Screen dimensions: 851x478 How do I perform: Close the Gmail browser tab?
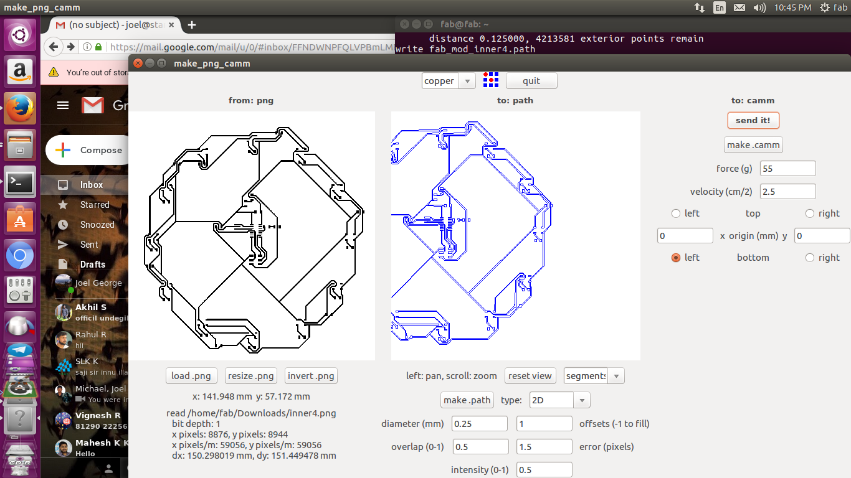[x=171, y=25]
